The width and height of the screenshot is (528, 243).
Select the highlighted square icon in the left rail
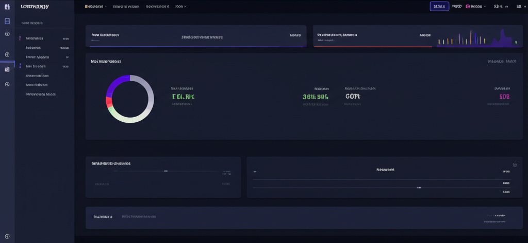7,21
